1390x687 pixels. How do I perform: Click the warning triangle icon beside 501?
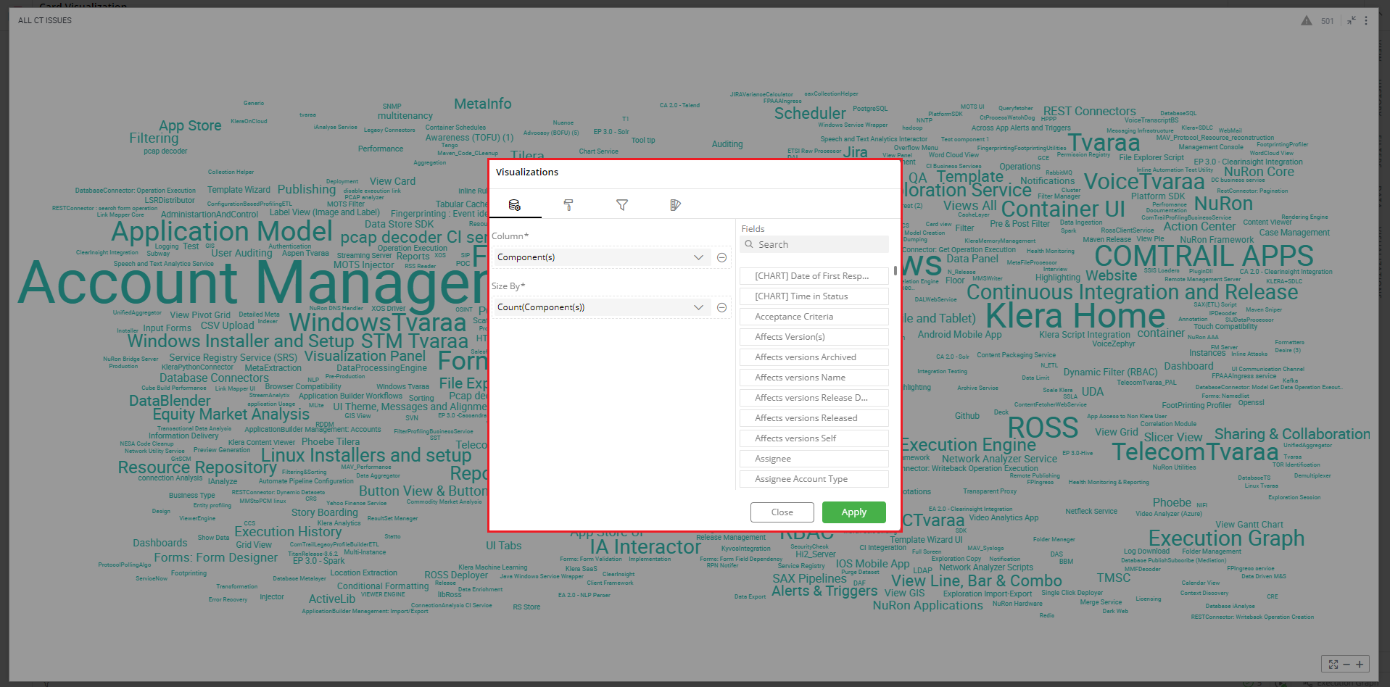click(x=1307, y=20)
